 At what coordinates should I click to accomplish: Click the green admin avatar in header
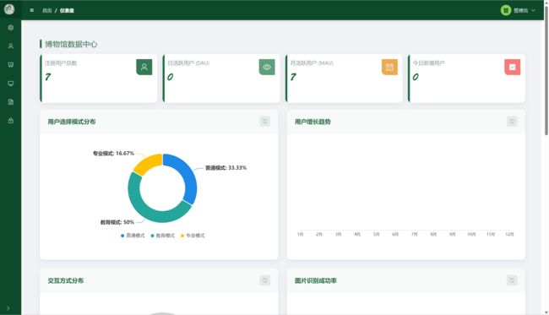[506, 10]
